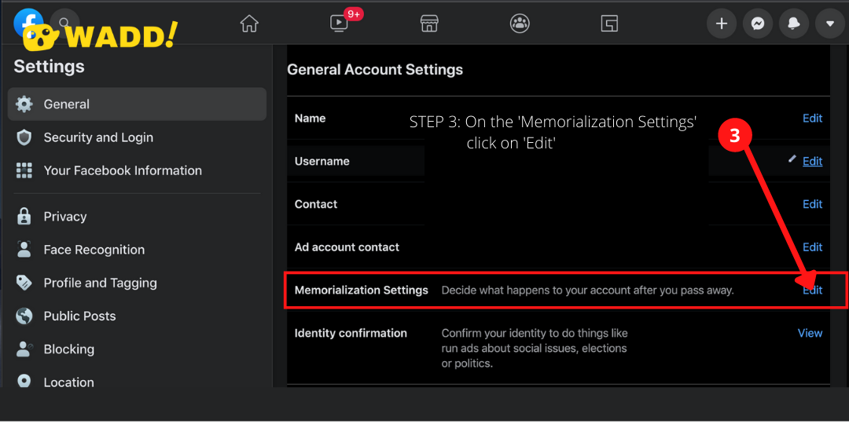The image size is (849, 424).
Task: Click the Facebook Information grid icon
Action: click(x=24, y=170)
